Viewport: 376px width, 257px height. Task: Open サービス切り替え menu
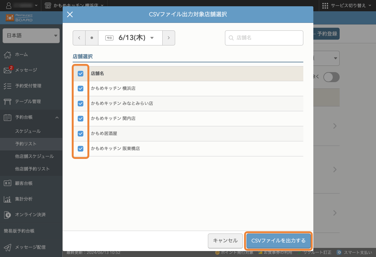(x=347, y=5)
